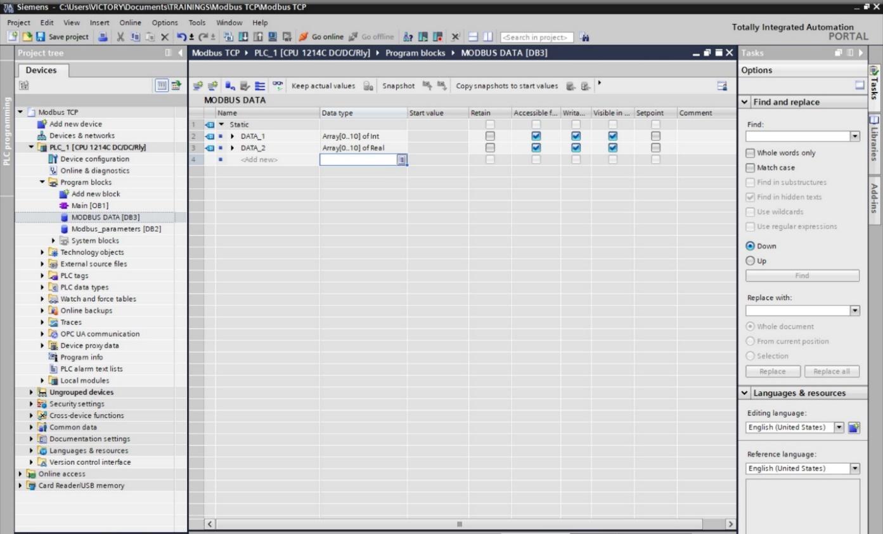Screen dimensions: 883x534
Task: Click the horizontal scrollbar of data block
Action: point(461,524)
